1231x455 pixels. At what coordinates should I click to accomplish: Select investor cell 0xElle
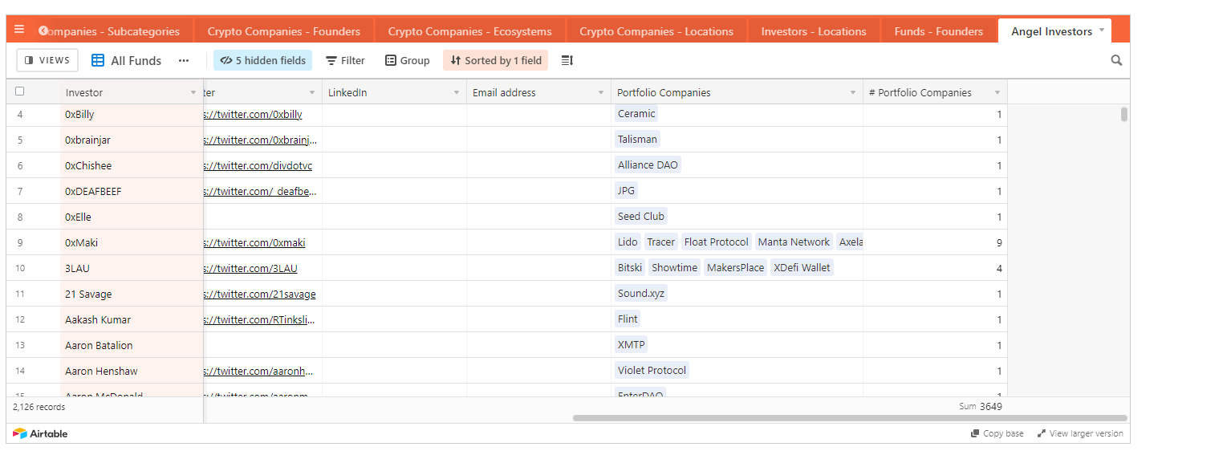coord(132,217)
